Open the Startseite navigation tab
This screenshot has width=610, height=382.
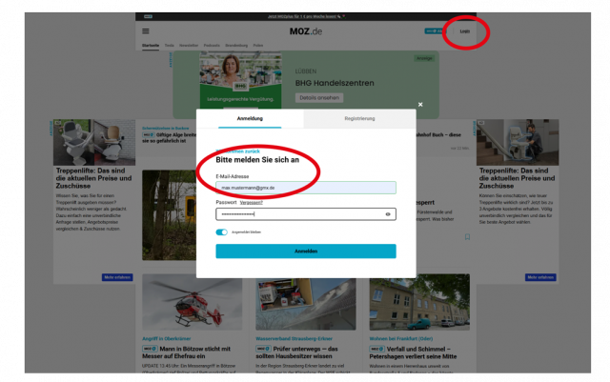(x=150, y=46)
